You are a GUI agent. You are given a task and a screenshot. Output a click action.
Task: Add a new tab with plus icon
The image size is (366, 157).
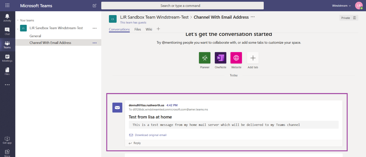tap(158, 29)
